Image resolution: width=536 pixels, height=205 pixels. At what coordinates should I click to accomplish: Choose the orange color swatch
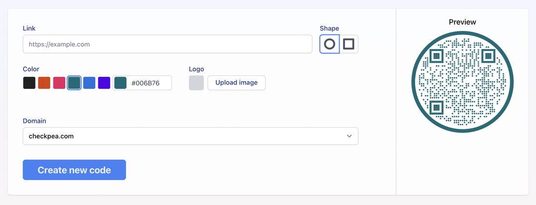pos(44,83)
